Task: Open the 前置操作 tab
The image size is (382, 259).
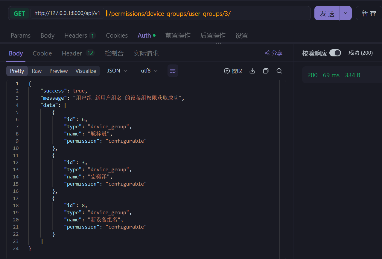Action: point(178,35)
